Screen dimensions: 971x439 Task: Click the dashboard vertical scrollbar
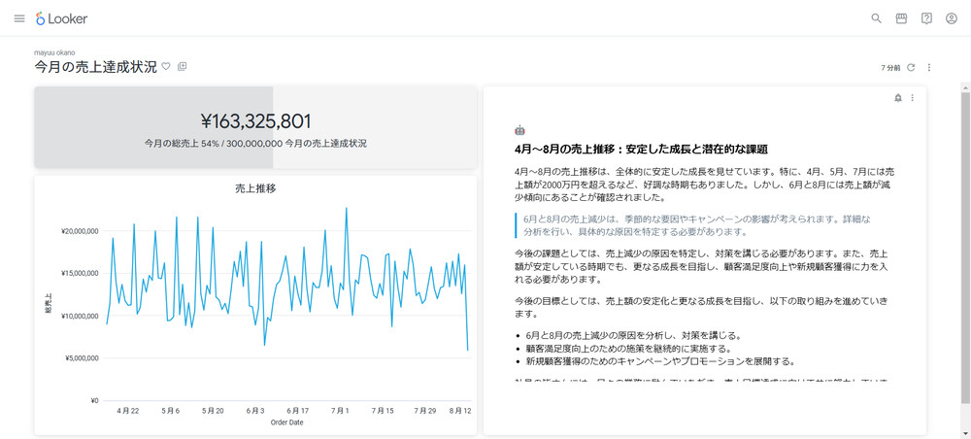click(x=965, y=243)
